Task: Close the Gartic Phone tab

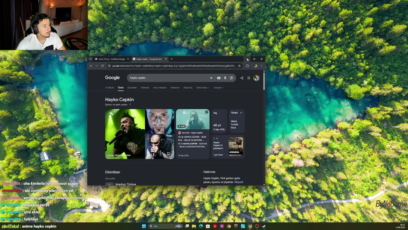Action: 128,59
